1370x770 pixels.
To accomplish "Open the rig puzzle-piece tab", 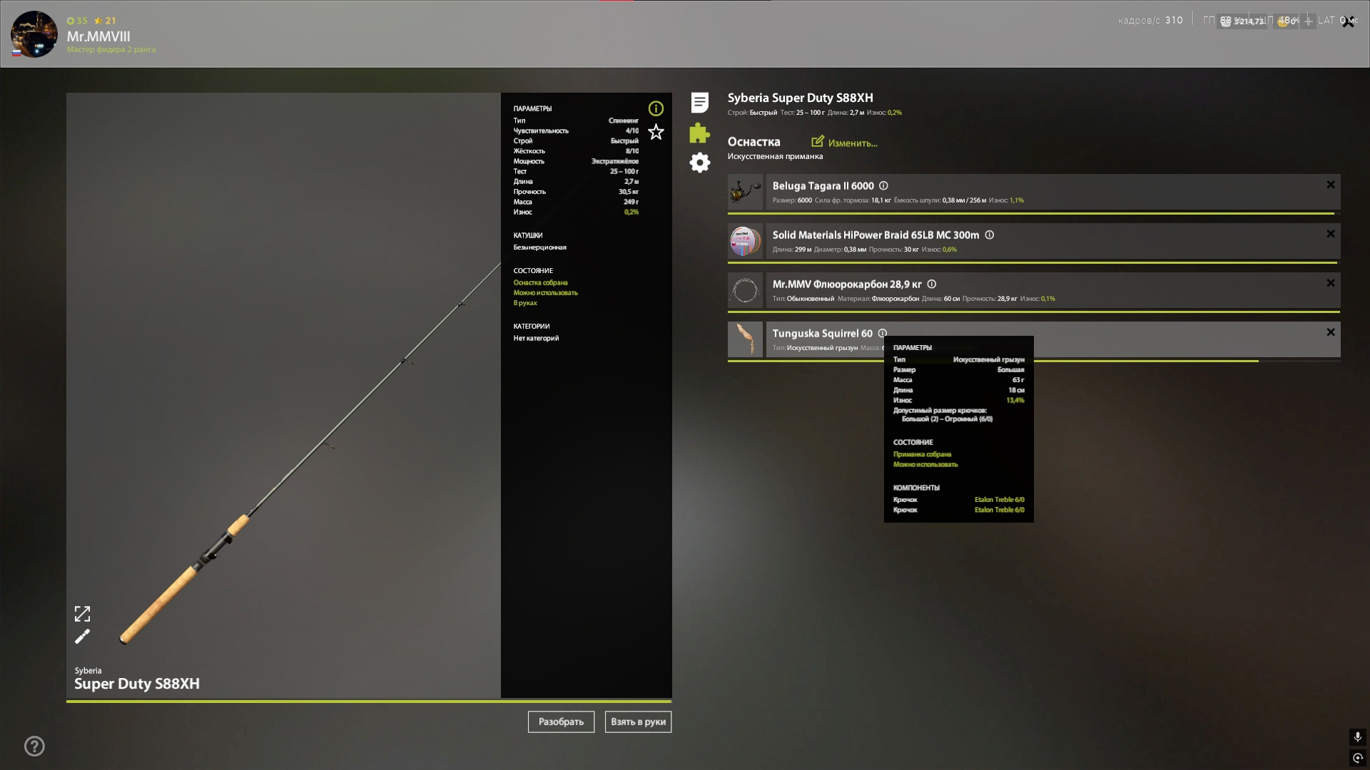I will 700,133.
